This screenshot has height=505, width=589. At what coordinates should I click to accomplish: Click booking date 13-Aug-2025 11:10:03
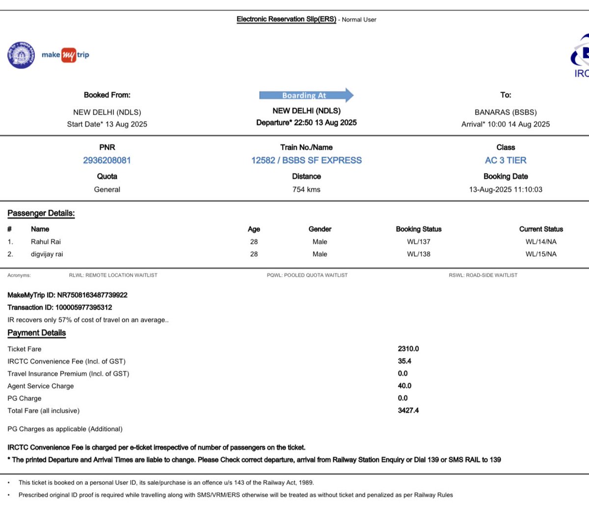(x=506, y=189)
